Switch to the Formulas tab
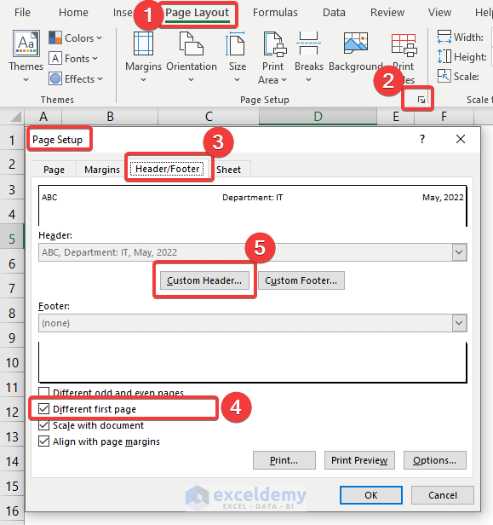Viewport: 493px width, 525px height. (275, 13)
